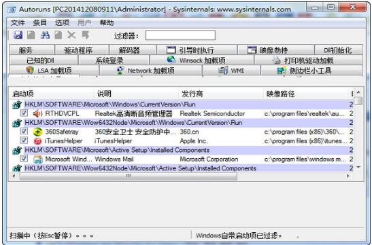
Task: Toggle the iTunesHelper checkbox
Action: 24,140
